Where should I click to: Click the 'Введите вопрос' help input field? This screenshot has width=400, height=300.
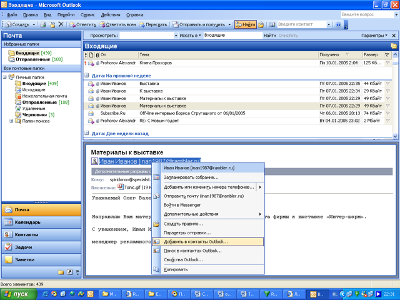click(367, 14)
